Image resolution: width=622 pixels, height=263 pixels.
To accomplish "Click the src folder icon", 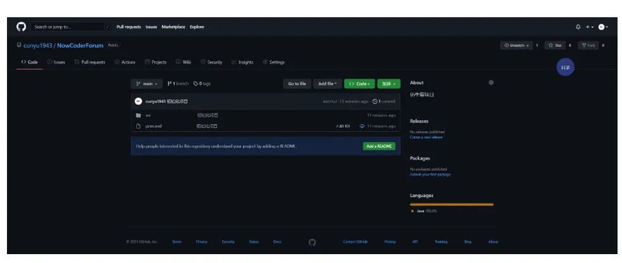I will [x=138, y=115].
